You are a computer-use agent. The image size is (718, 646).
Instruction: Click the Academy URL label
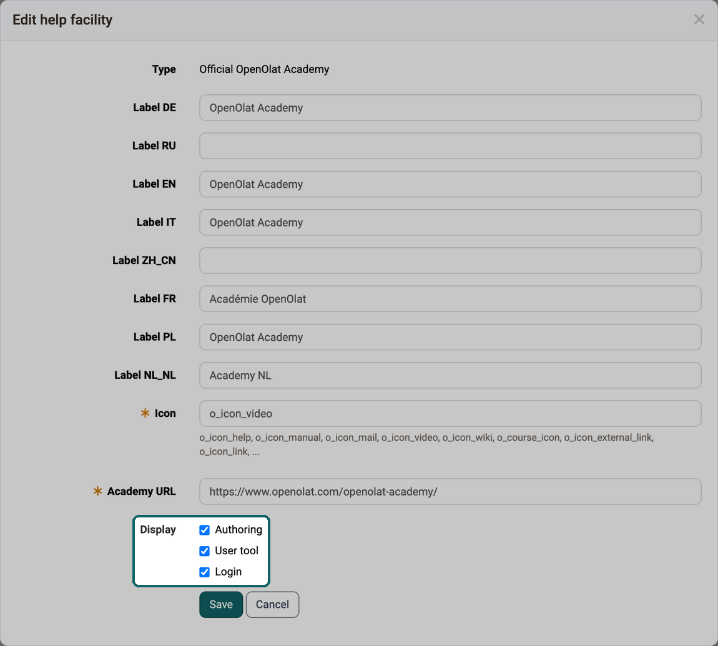(142, 491)
